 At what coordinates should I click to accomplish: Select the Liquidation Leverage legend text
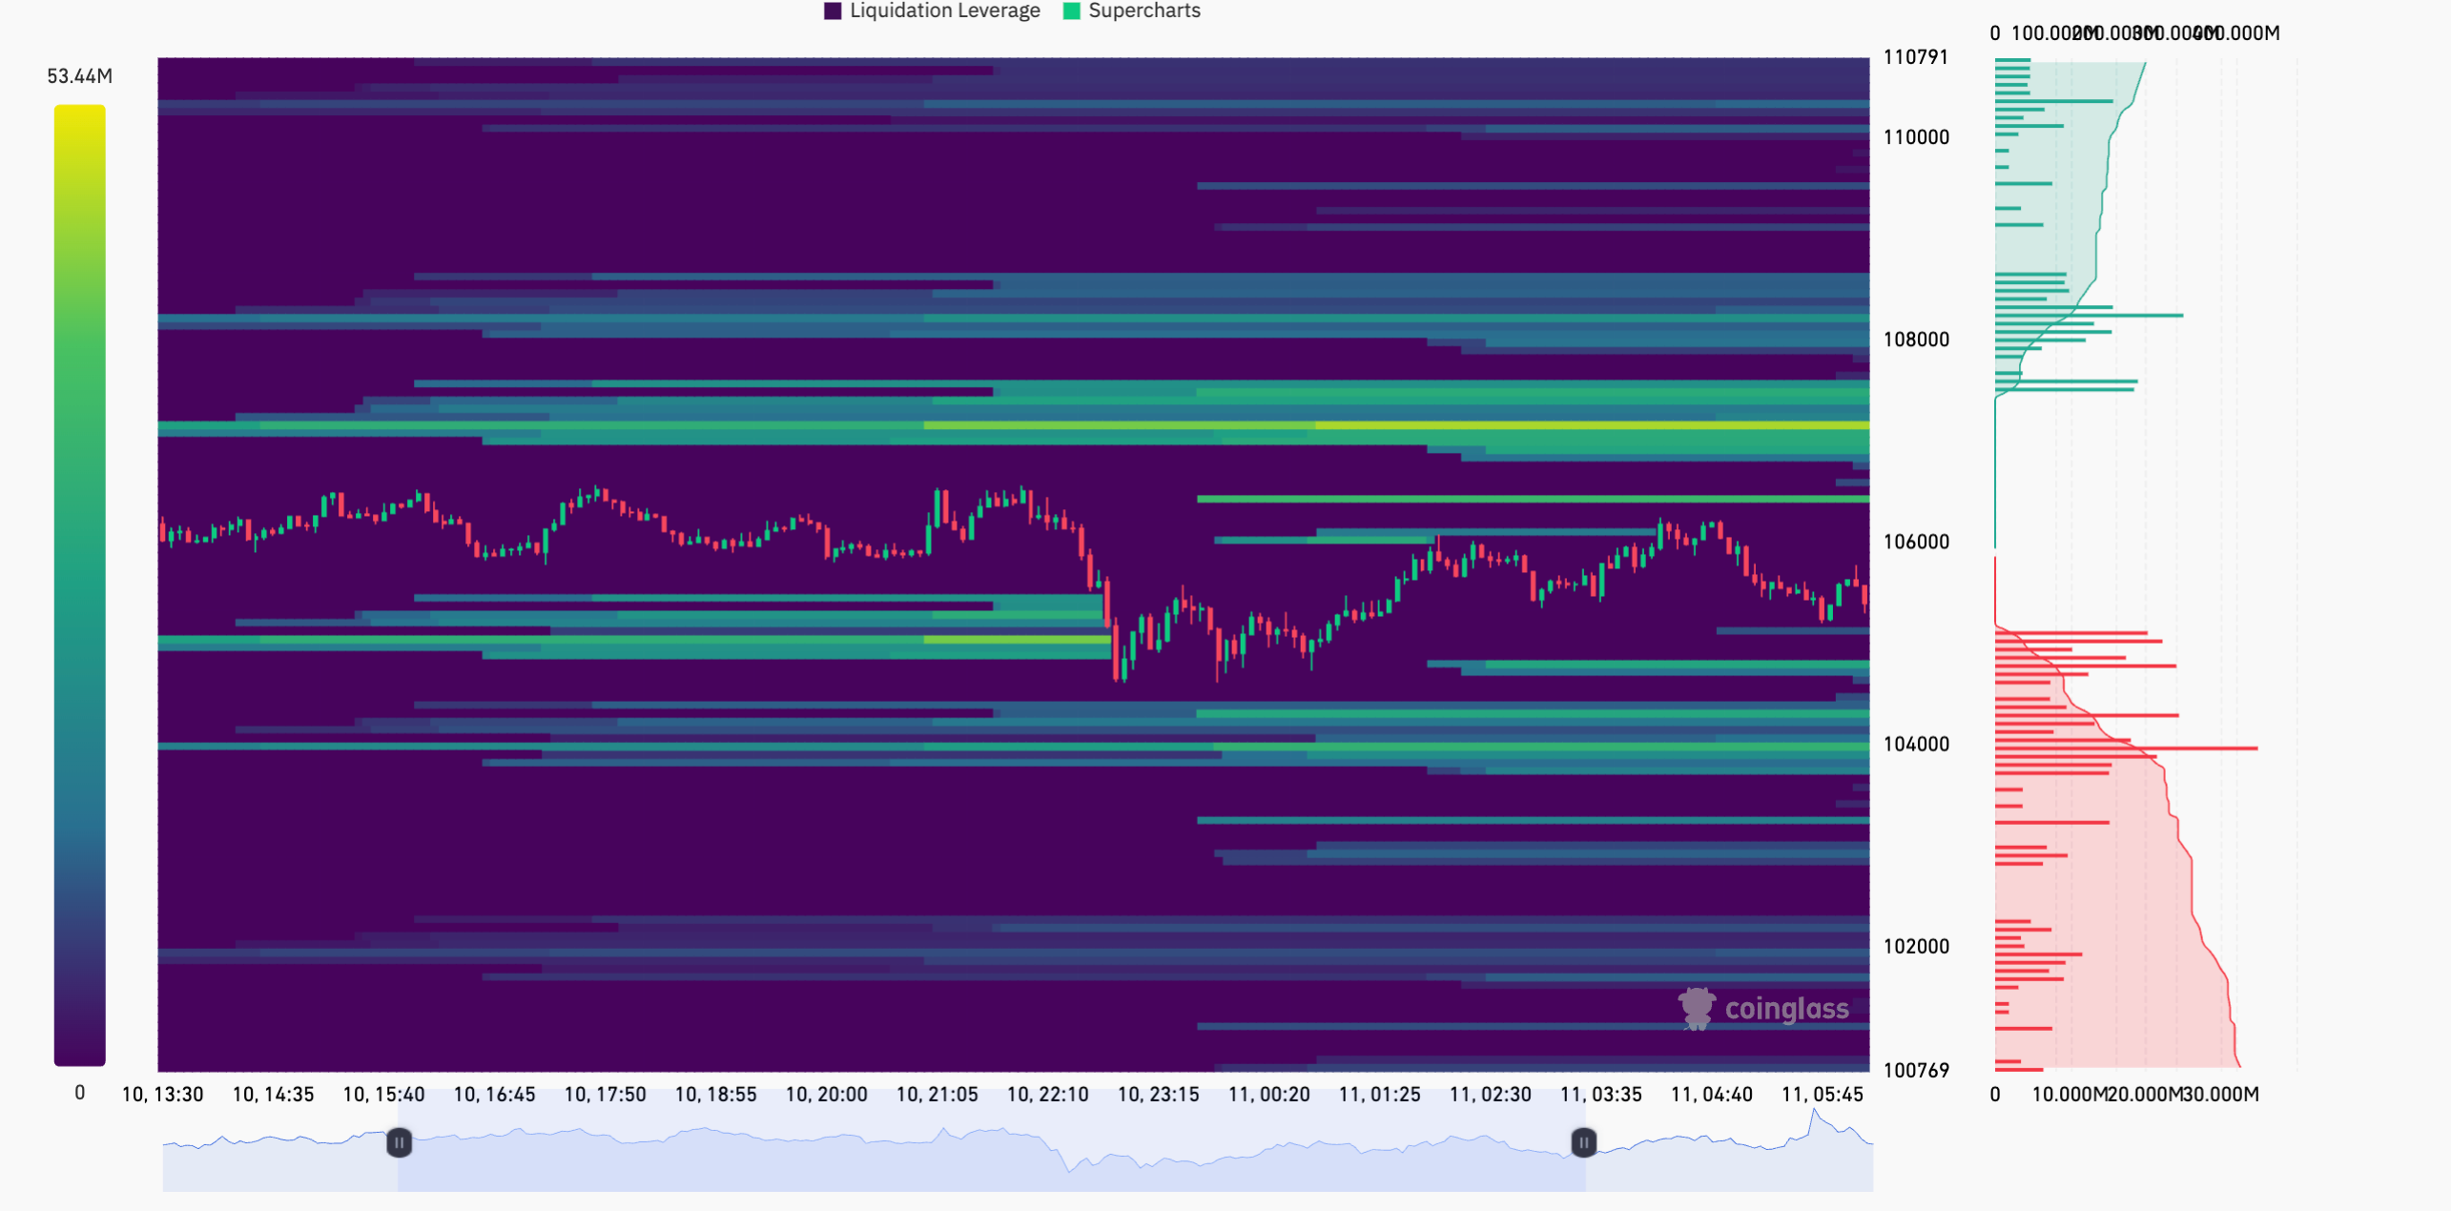point(944,10)
